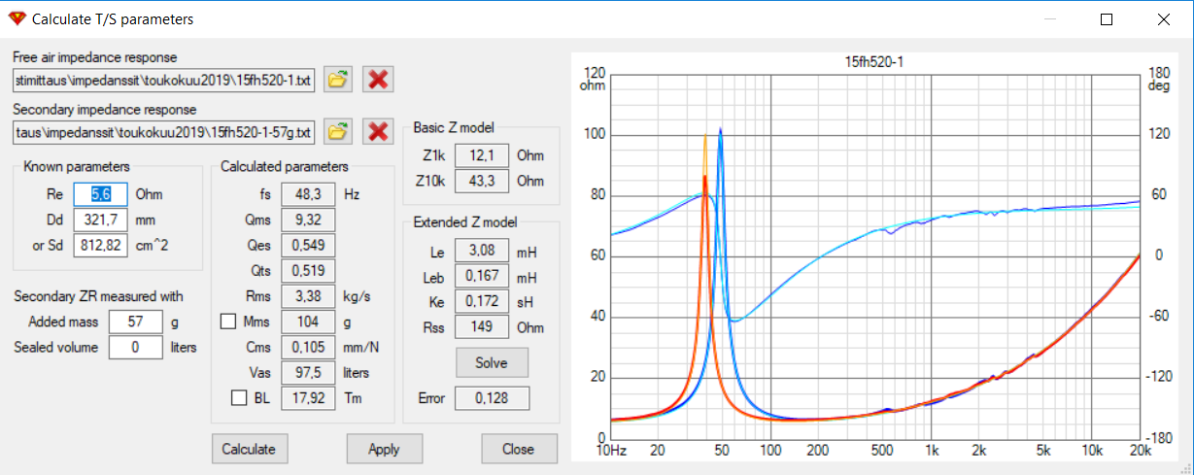Click the Dd diameter input field
Viewport: 1194px width, 475px height.
[102, 221]
